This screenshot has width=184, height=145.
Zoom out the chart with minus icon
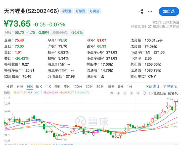pos(124,93)
